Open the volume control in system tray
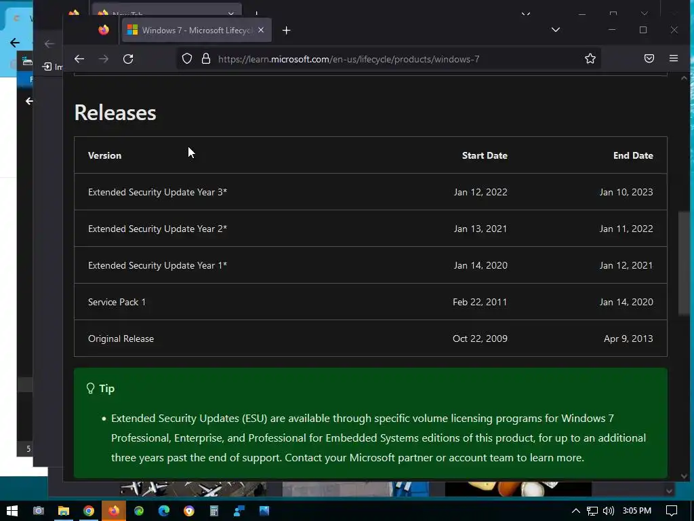 [x=609, y=511]
